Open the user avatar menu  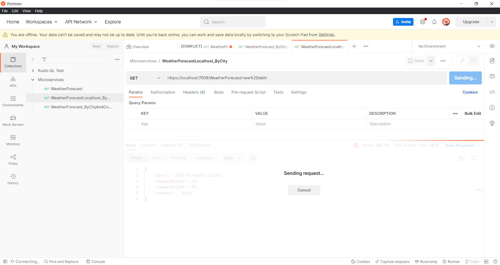click(x=446, y=22)
